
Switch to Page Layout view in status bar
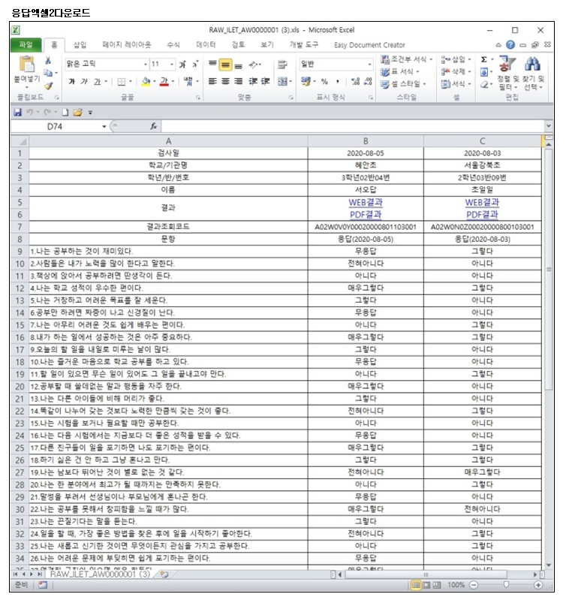click(x=427, y=584)
